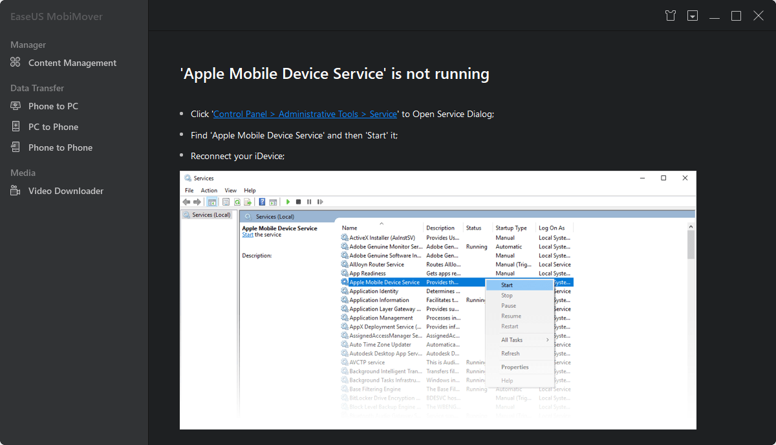Viewport: 776px width, 445px height.
Task: Toggle the Show/Hide Console Tree button
Action: pos(211,201)
